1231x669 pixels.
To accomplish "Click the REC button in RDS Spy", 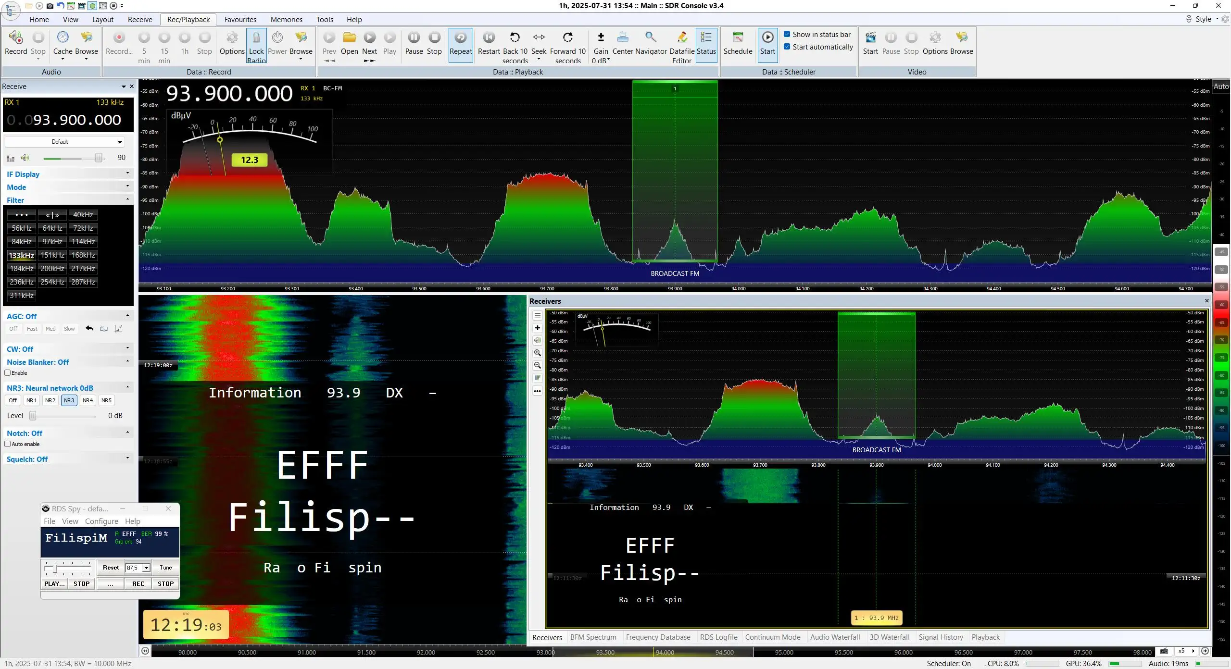I will tap(138, 583).
